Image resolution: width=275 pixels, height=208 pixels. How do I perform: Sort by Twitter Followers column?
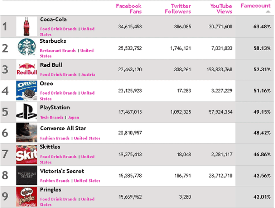(x=178, y=9)
